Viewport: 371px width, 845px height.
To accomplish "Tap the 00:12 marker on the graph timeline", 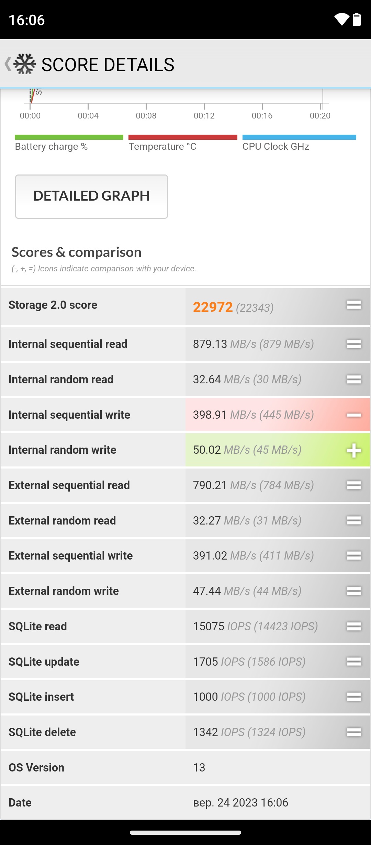I will click(204, 115).
